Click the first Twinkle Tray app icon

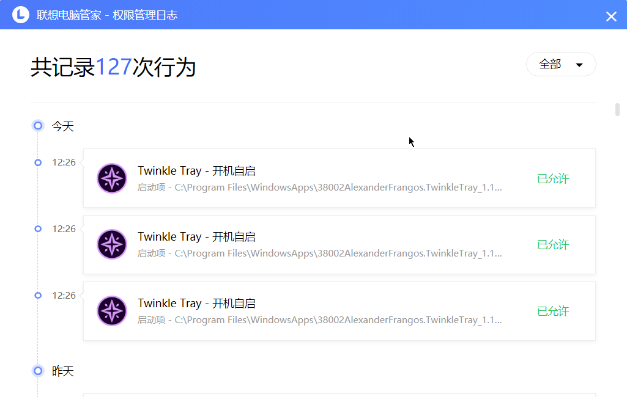click(112, 178)
